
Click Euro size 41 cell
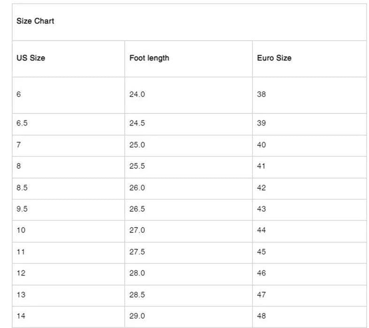click(262, 166)
